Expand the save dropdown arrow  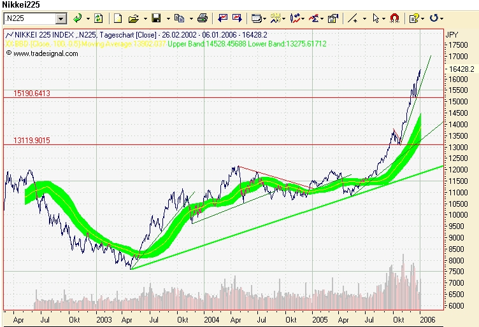[x=168, y=19]
